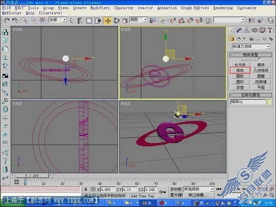
Task: Open the MAXScript menu
Action: [12, 13]
